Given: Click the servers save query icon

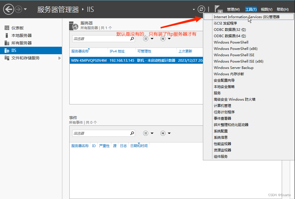Looking at the screenshot, I should (163, 39).
